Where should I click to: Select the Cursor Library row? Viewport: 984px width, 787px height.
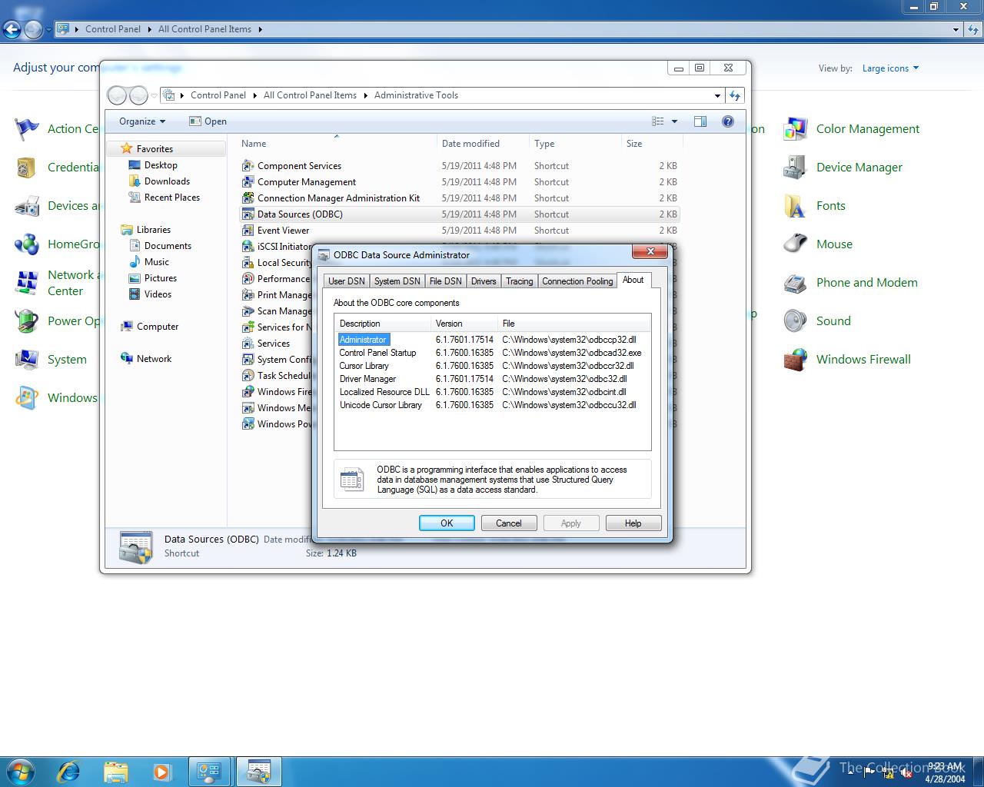(x=492, y=366)
